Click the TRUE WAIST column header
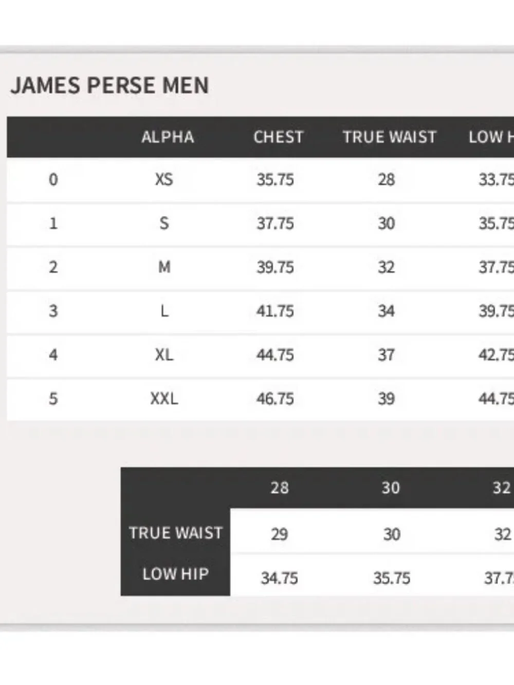Screen dimensions: 514x685 tap(389, 137)
